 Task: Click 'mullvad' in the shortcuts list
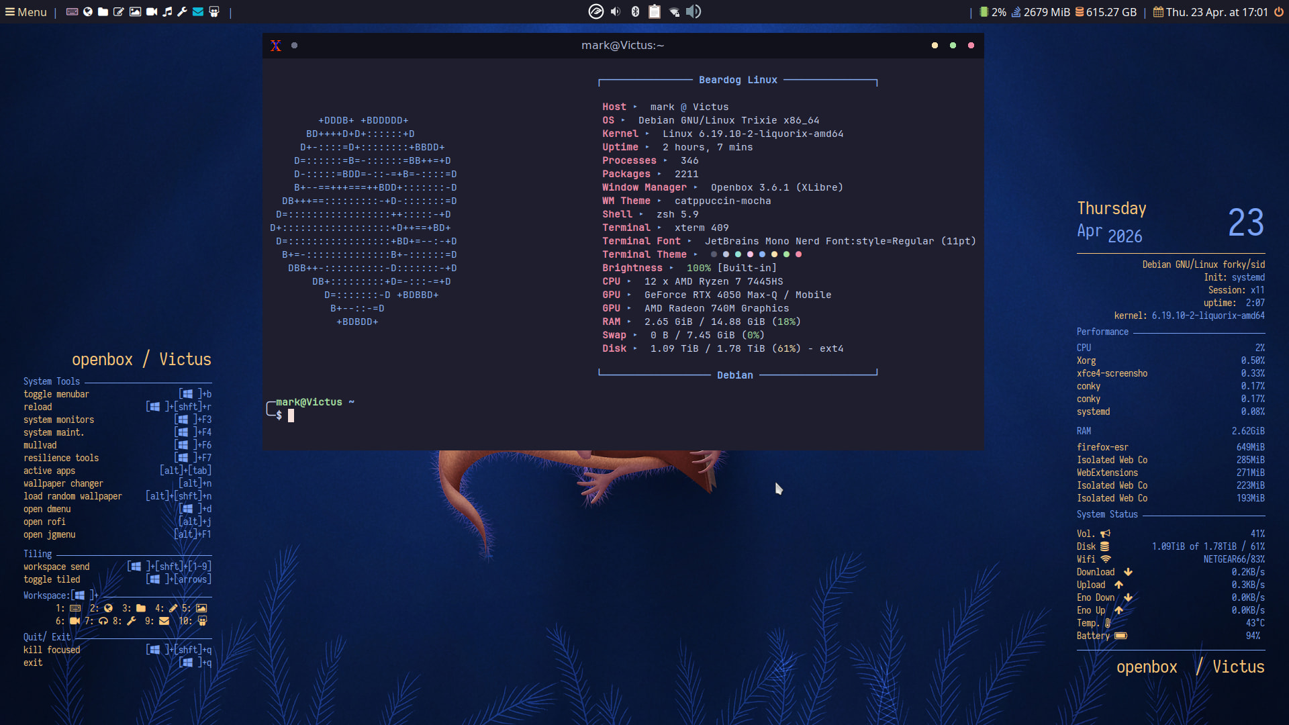40,445
